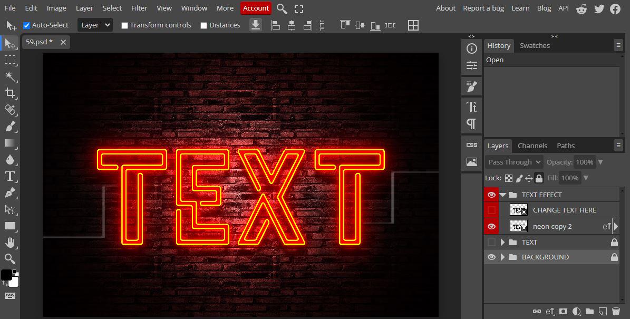Open the Pass Through blend mode dropdown

pos(513,162)
